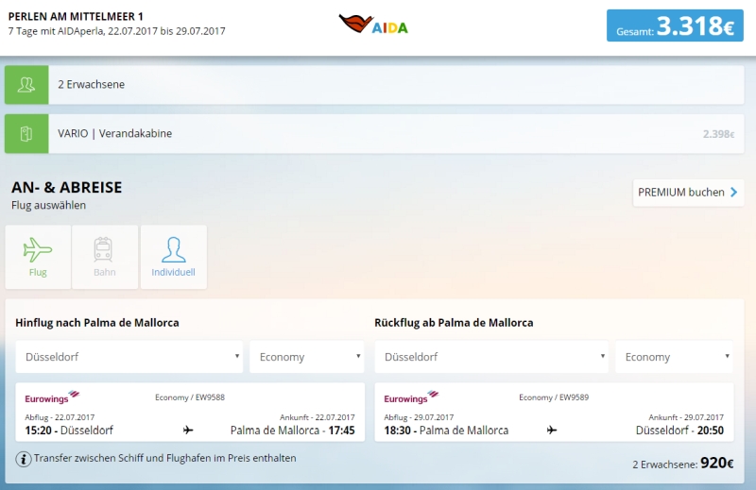Click Eurowings logo on return flight
Viewport: 756px width, 490px height.
(x=411, y=397)
